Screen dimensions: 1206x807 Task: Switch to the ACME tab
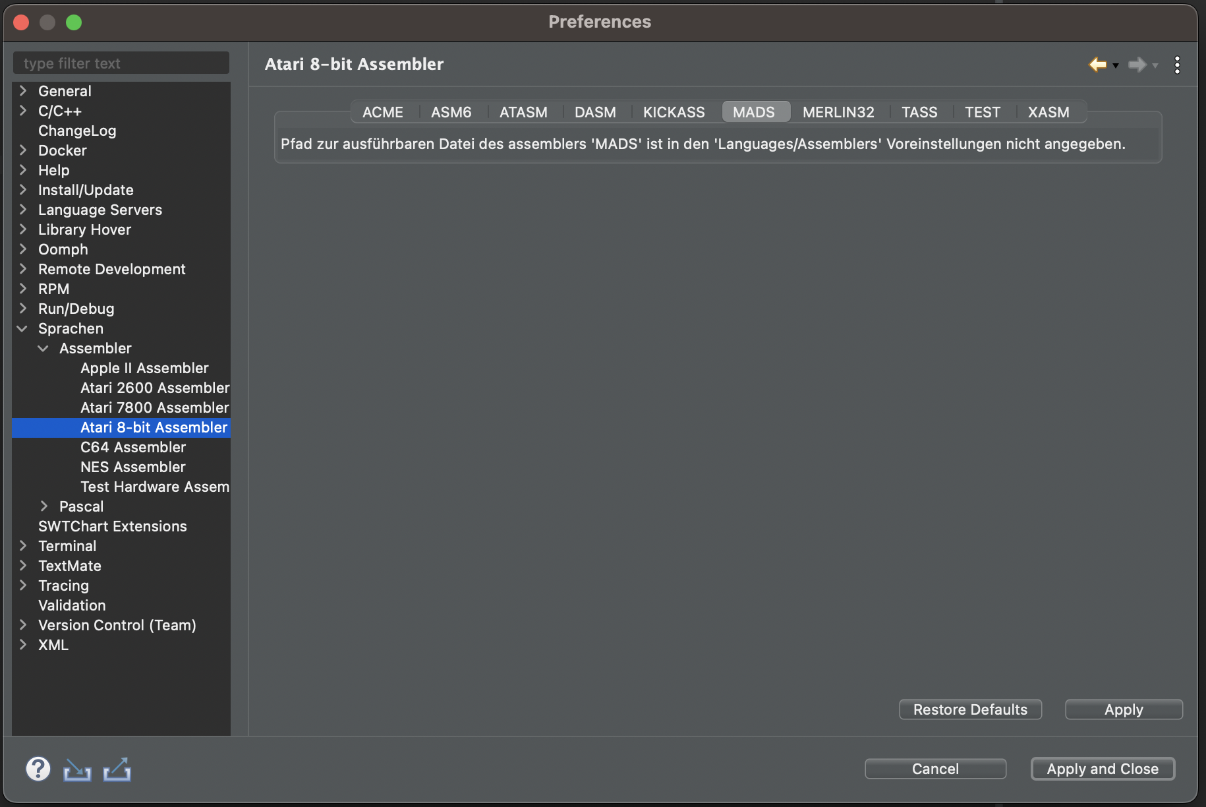pyautogui.click(x=382, y=112)
